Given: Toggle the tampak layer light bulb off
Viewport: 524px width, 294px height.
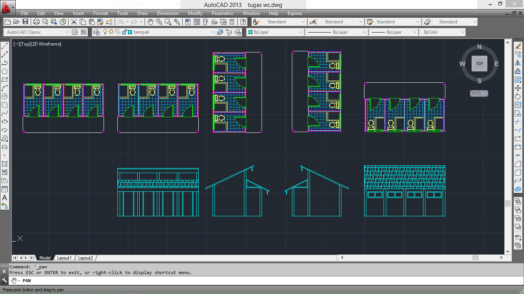Looking at the screenshot, I should (105, 32).
